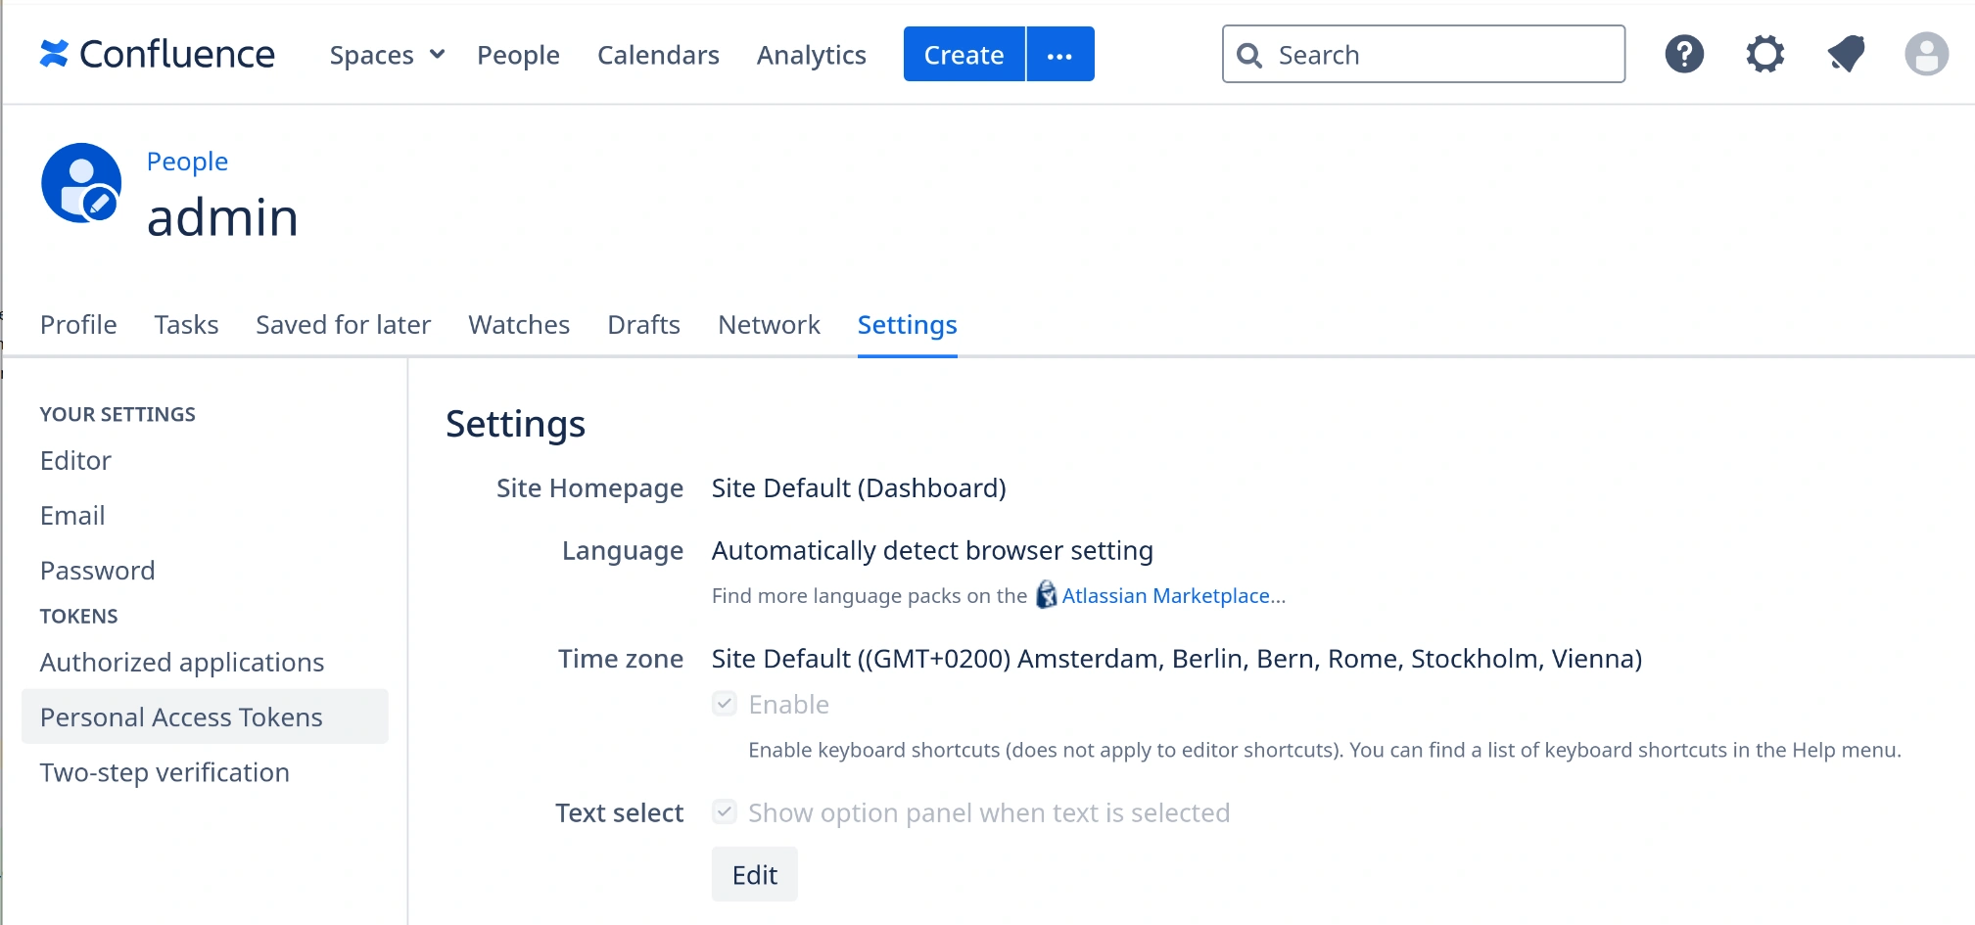This screenshot has width=1975, height=925.
Task: Click the blue Create button
Action: pyautogui.click(x=964, y=55)
